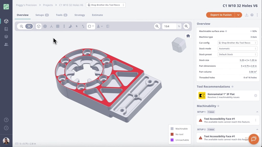This screenshot has width=262, height=147.
Task: Click the Export to Fusion button
Action: point(221,15)
